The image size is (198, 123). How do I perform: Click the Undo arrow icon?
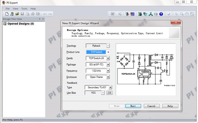[45, 14]
